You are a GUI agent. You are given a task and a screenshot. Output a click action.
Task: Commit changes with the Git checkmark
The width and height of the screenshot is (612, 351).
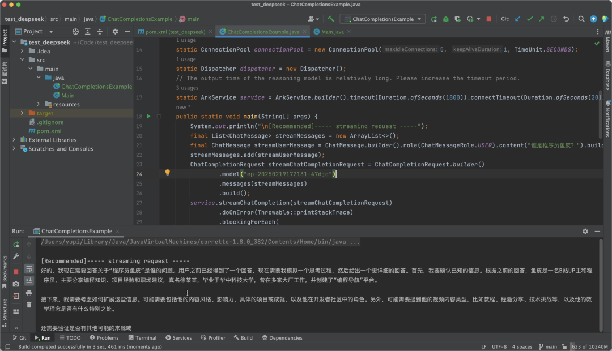[x=530, y=19]
